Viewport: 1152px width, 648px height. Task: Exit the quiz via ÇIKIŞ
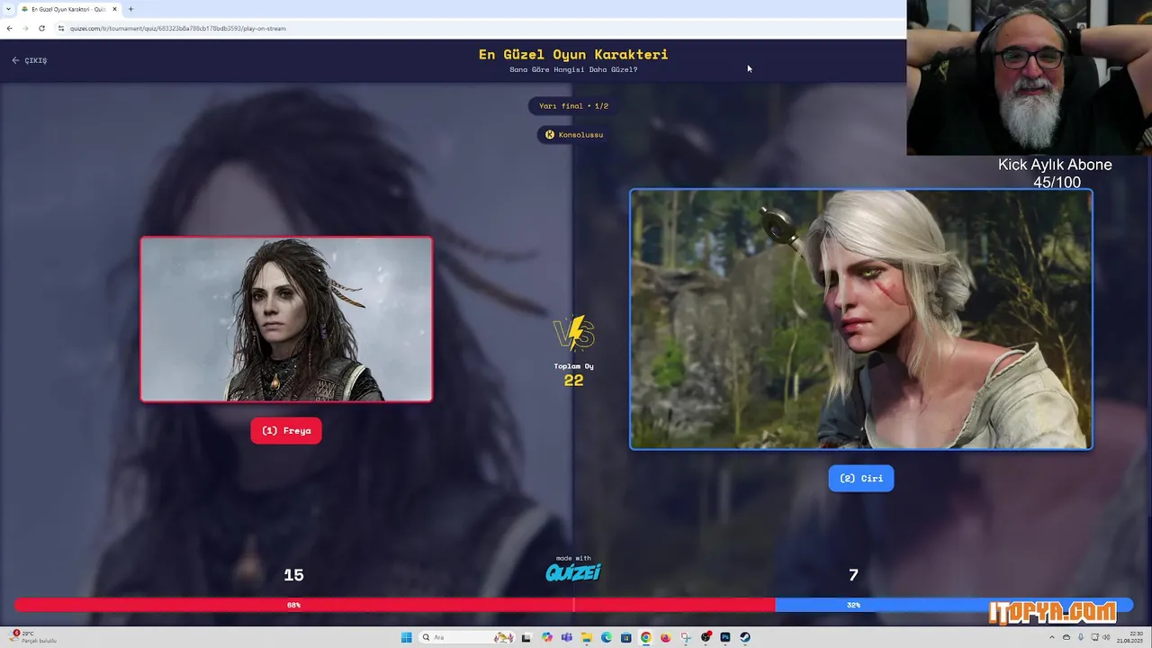click(x=29, y=60)
